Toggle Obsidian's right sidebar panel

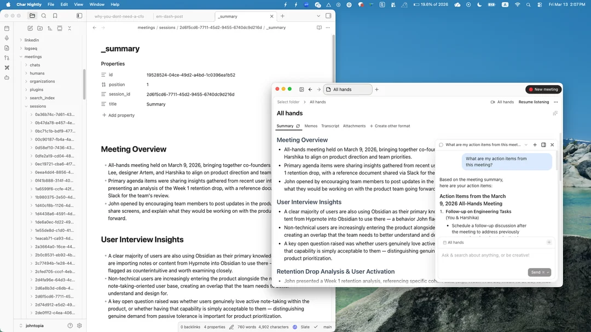[328, 16]
